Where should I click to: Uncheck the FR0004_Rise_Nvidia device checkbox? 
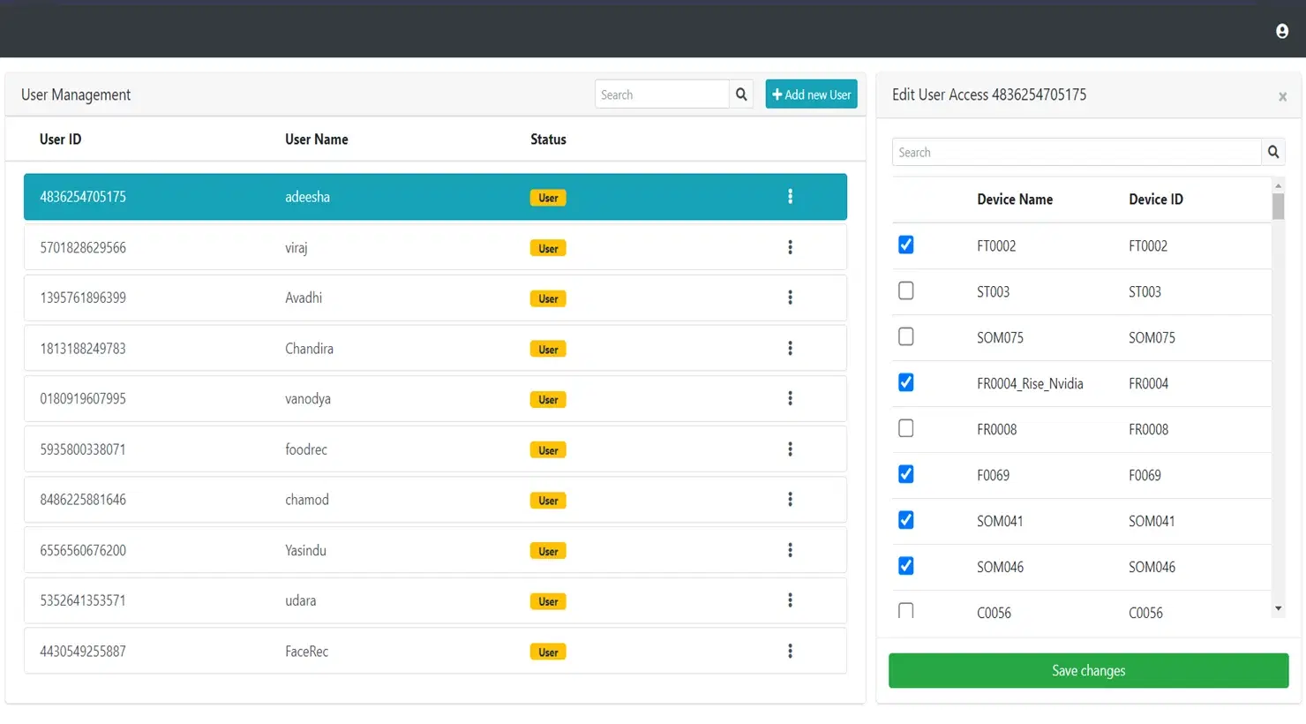pos(905,382)
